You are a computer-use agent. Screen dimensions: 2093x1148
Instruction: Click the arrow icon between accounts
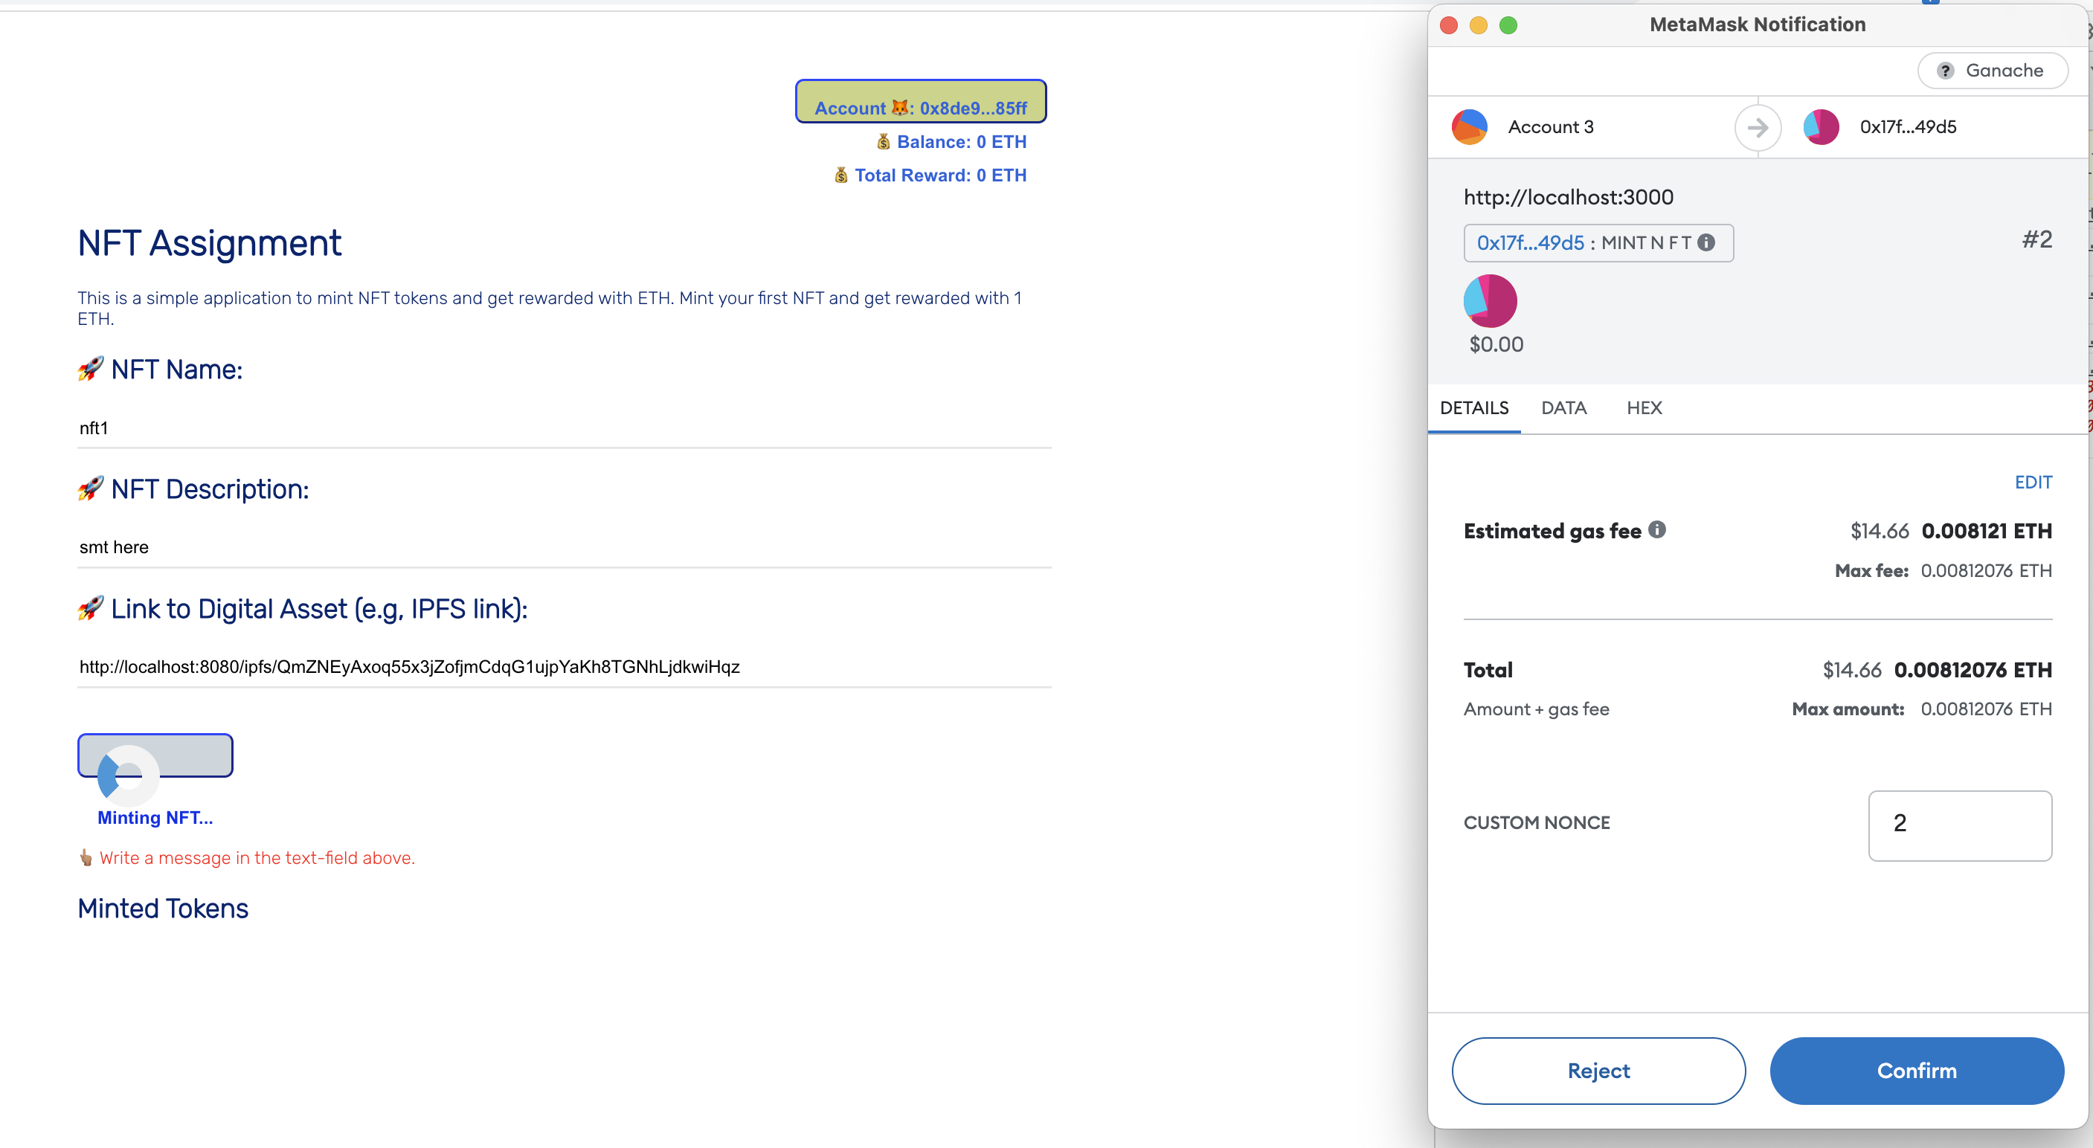[x=1758, y=128]
